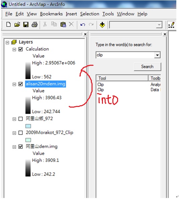Screen dimensions: 179x199
Task: Open the File menu
Action: (9, 14)
